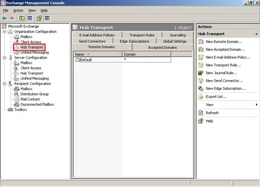The height and width of the screenshot is (187, 260).
Task: Click the New Remote Domain action icon
Action: pos(201,41)
